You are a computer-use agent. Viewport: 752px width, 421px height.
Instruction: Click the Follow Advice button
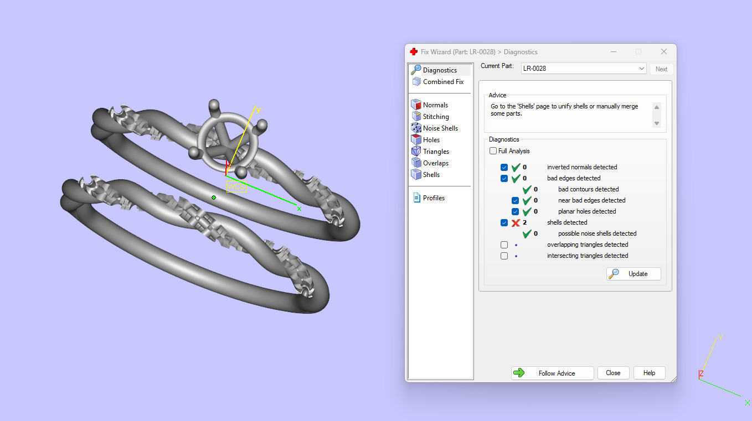tap(552, 373)
